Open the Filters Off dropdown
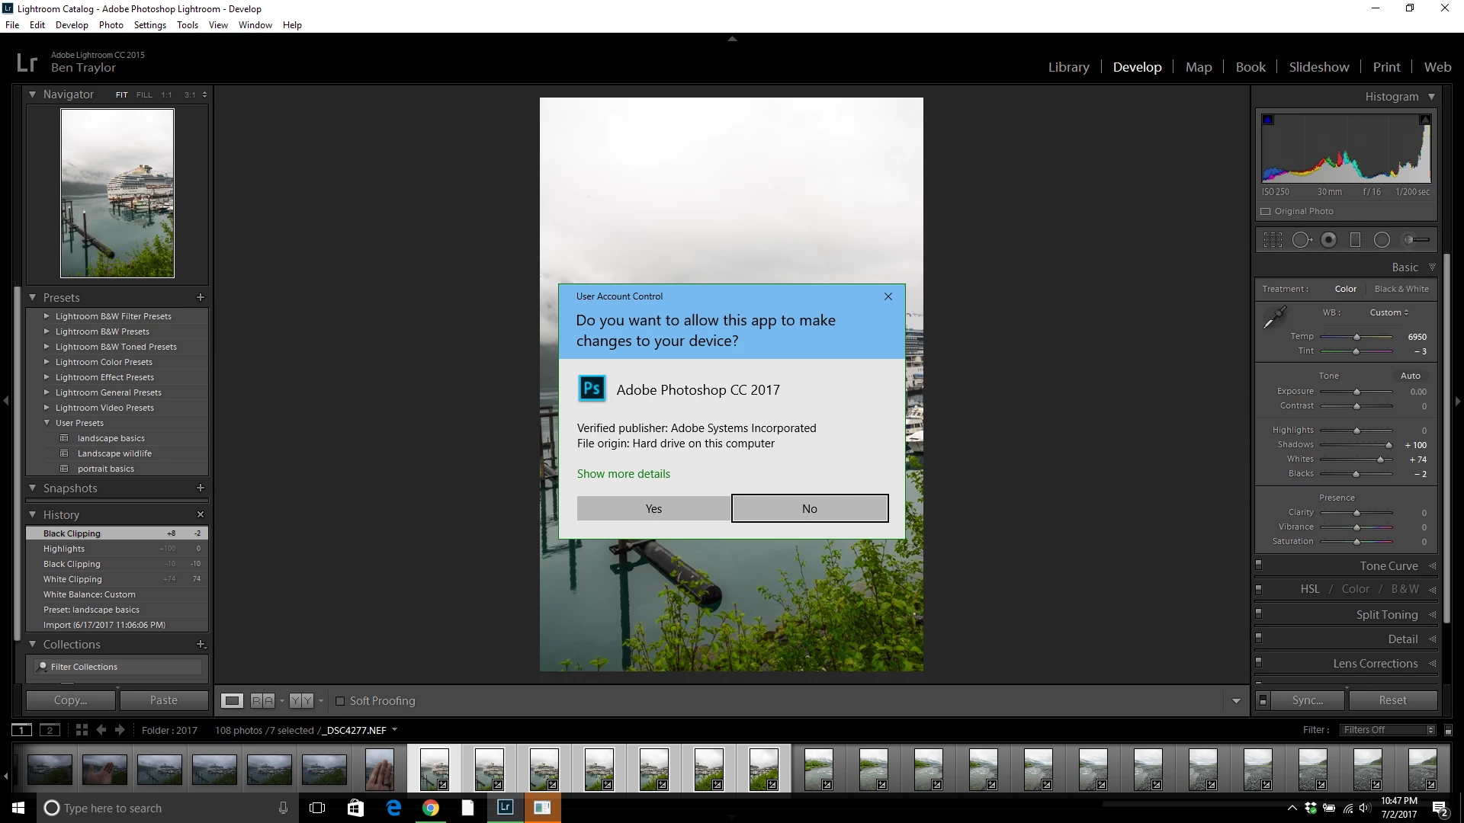This screenshot has width=1464, height=823. pos(1389,730)
